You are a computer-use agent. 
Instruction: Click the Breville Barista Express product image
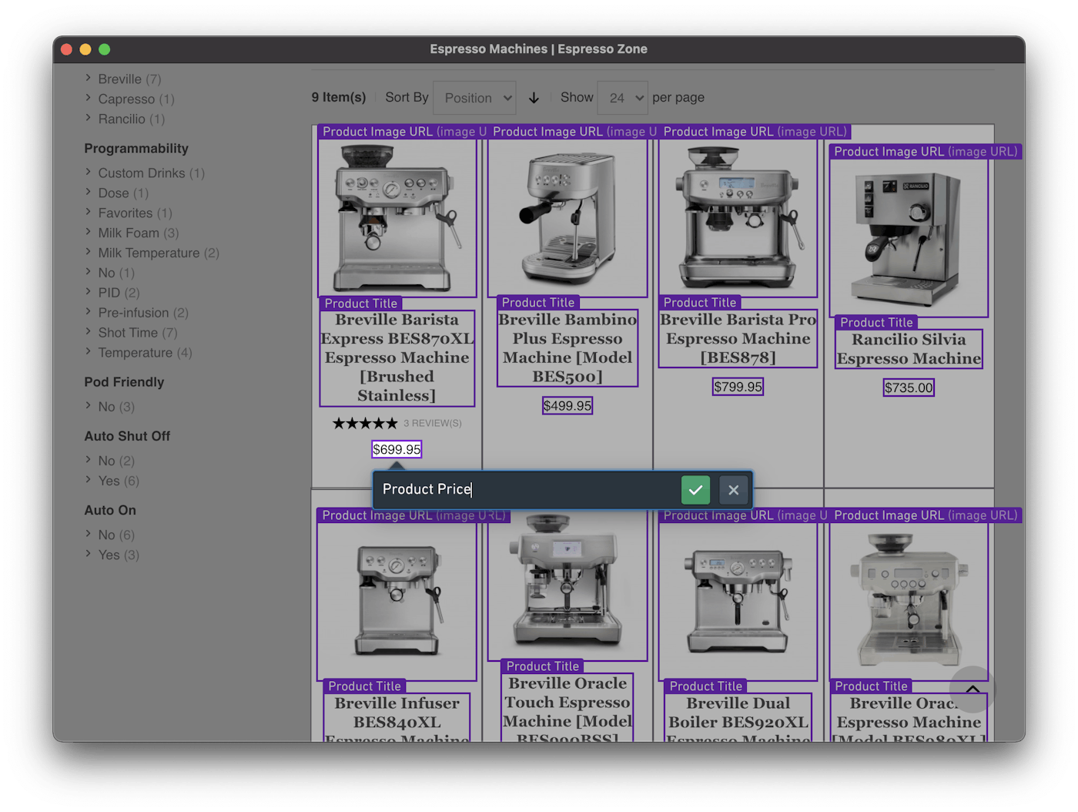click(397, 218)
